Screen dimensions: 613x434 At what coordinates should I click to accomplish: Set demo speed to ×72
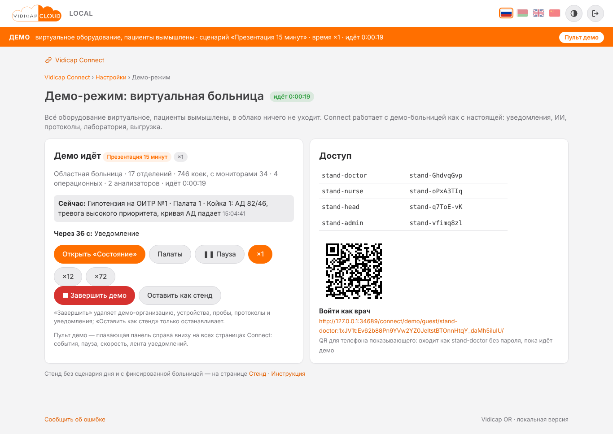point(101,277)
